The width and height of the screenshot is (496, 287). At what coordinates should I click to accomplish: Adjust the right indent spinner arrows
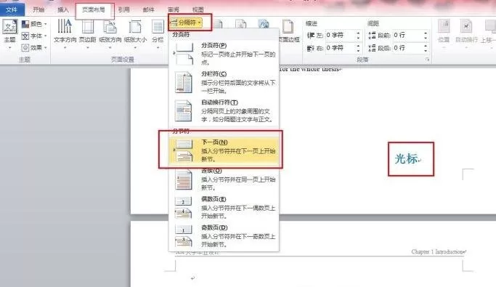click(x=358, y=48)
